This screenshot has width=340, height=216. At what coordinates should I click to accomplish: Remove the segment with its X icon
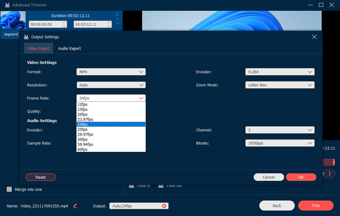(x=117, y=15)
